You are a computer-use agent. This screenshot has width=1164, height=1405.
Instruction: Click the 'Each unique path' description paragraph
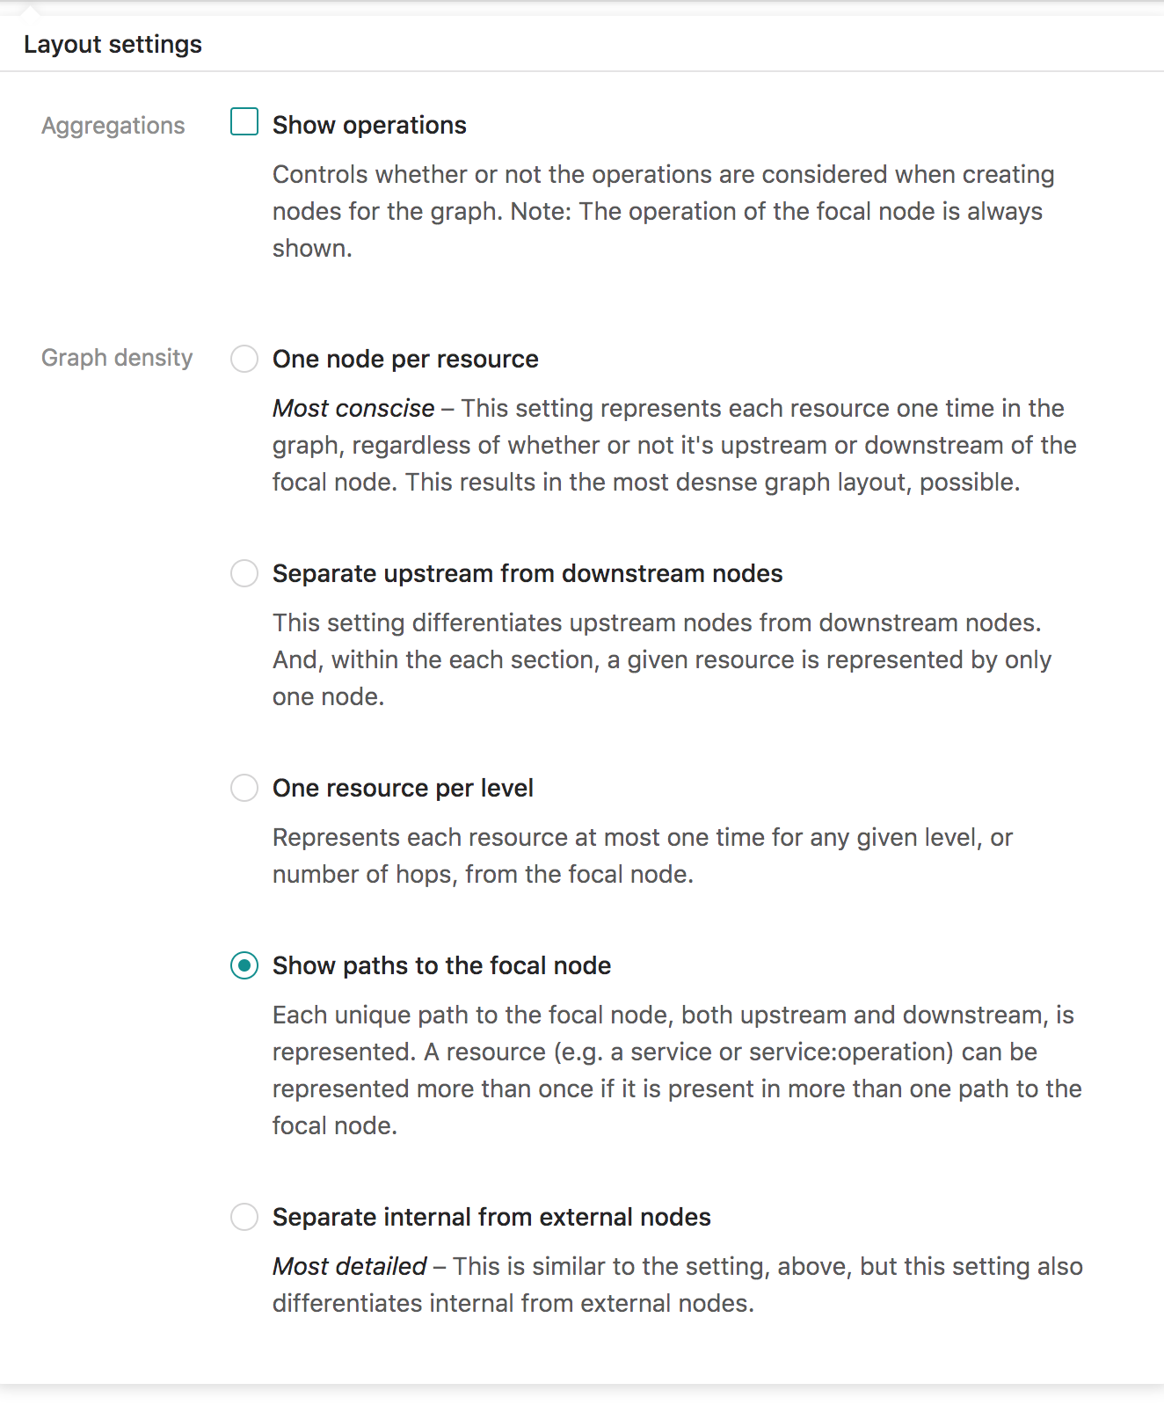point(677,1070)
